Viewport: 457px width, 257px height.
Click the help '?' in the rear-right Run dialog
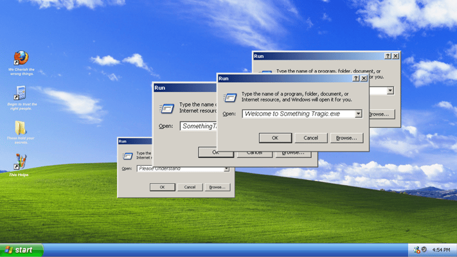tap(388, 56)
